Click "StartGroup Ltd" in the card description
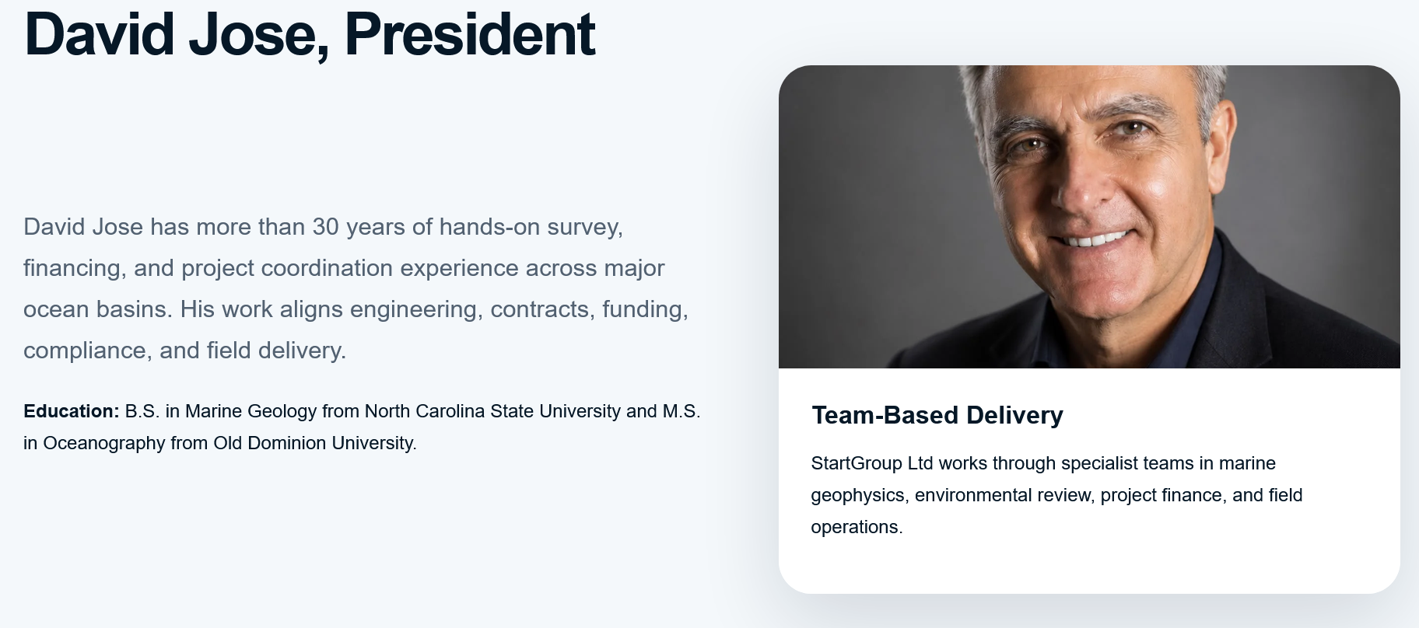The image size is (1419, 628). point(872,463)
